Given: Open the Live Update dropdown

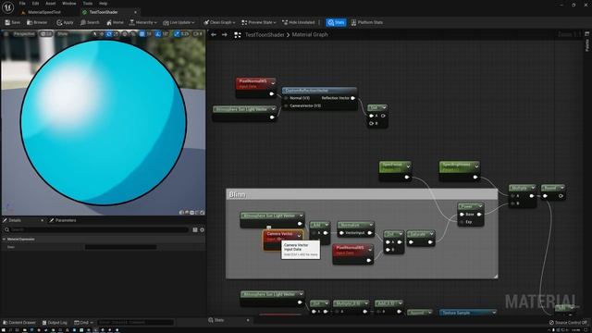Looking at the screenshot, I should click(x=179, y=22).
